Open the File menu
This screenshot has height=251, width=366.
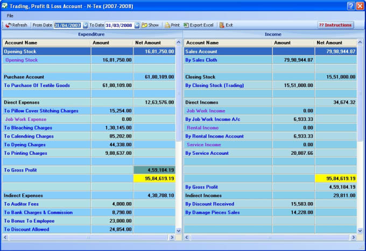pyautogui.click(x=10, y=16)
